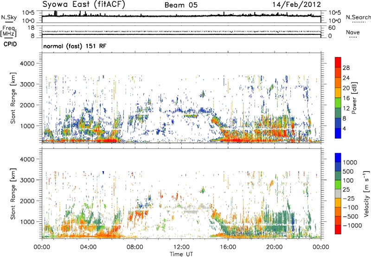371x257 pixels.
Task: Click the '-1000' Velocity colorbar label
Action: tap(352, 225)
